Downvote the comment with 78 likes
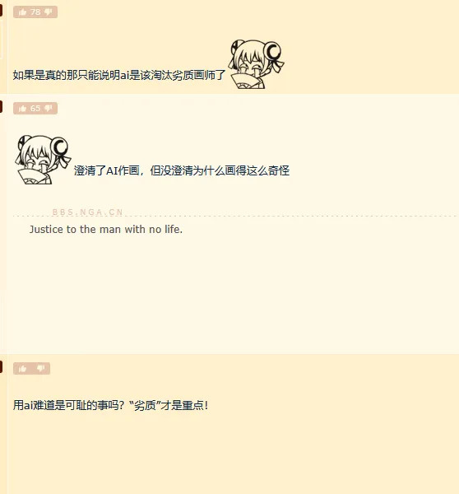The image size is (459, 494). [49, 12]
